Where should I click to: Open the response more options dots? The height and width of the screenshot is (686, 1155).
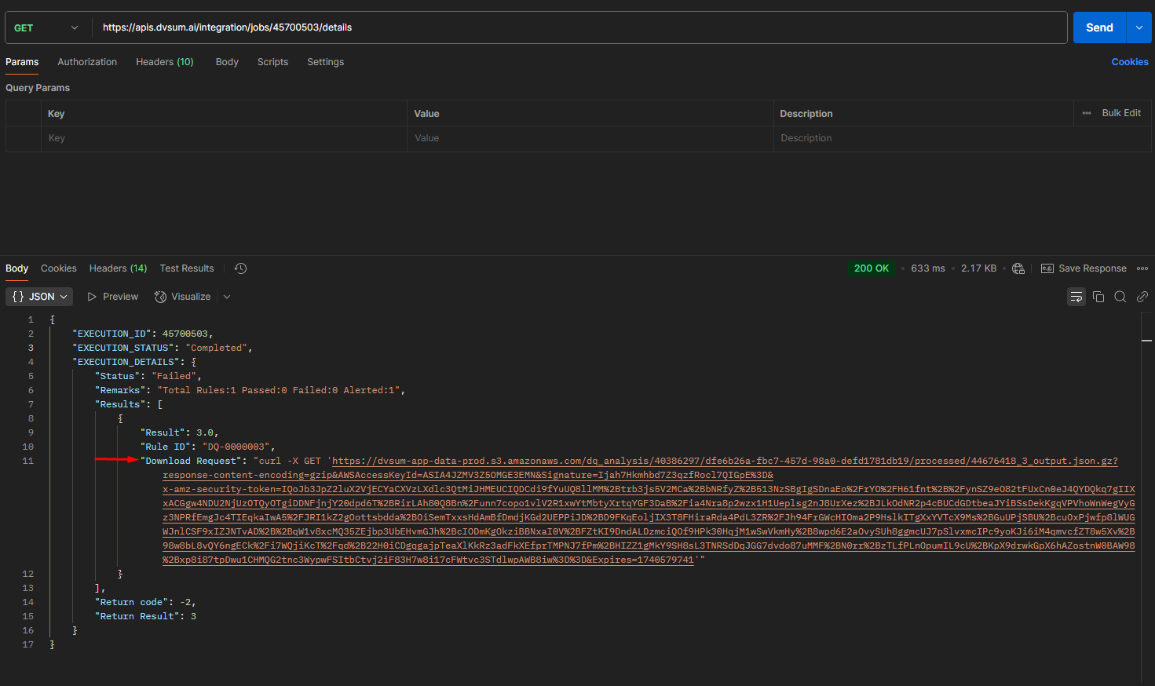pos(1142,268)
